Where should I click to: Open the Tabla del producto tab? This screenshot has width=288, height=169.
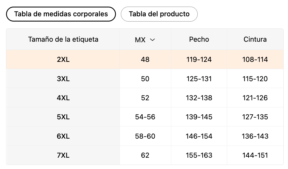(x=159, y=14)
